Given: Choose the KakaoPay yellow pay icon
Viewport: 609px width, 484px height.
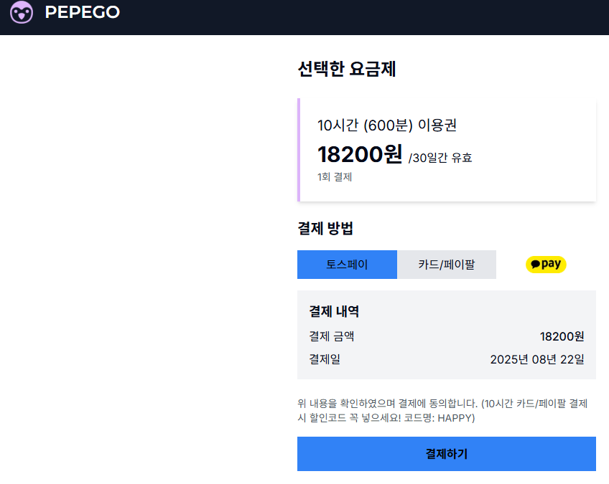Looking at the screenshot, I should click(x=546, y=265).
